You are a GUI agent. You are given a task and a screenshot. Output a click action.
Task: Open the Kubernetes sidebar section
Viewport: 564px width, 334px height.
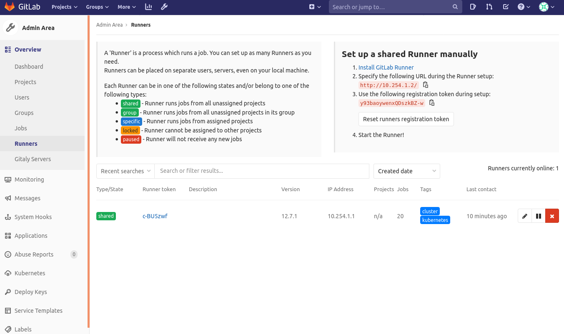tap(30, 273)
